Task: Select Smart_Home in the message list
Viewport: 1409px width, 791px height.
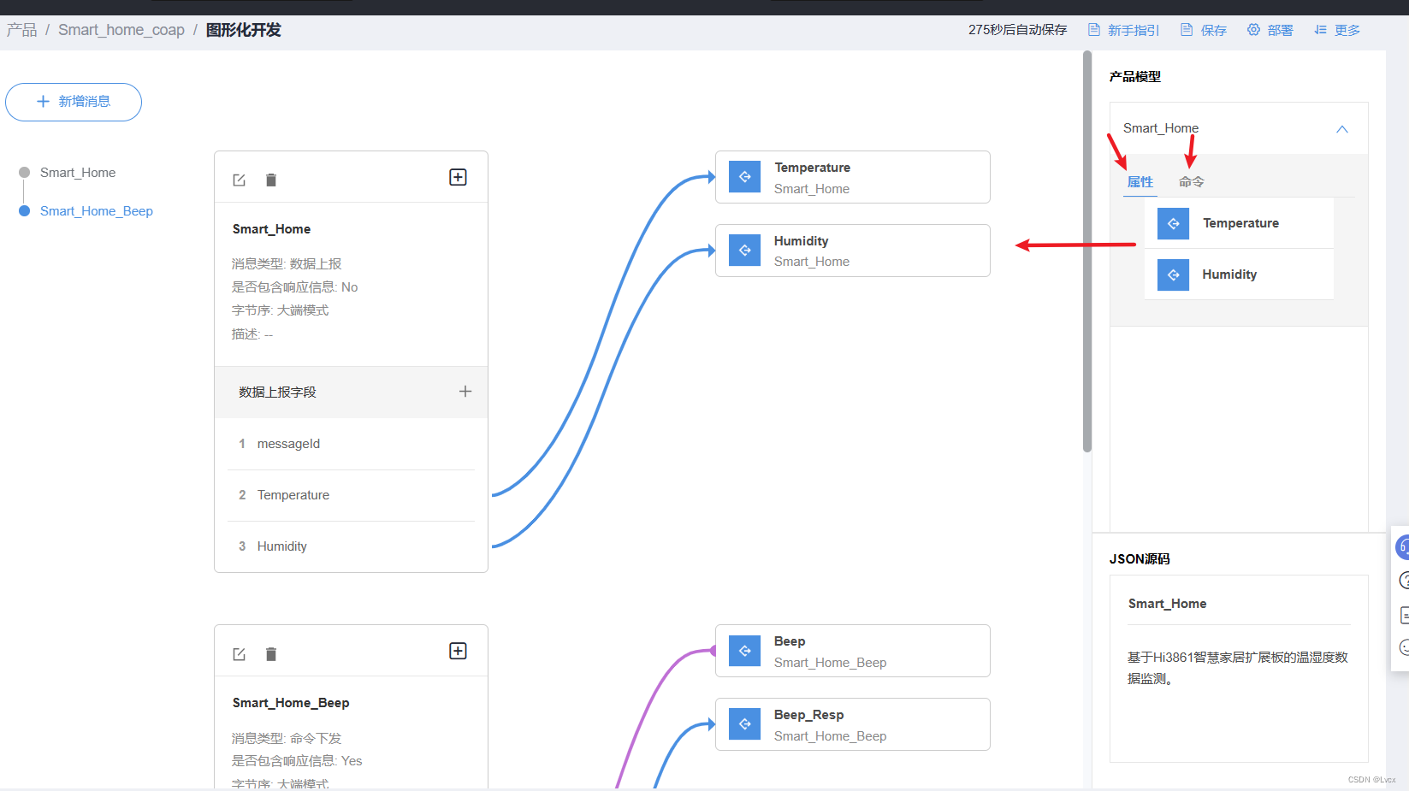Action: [78, 173]
